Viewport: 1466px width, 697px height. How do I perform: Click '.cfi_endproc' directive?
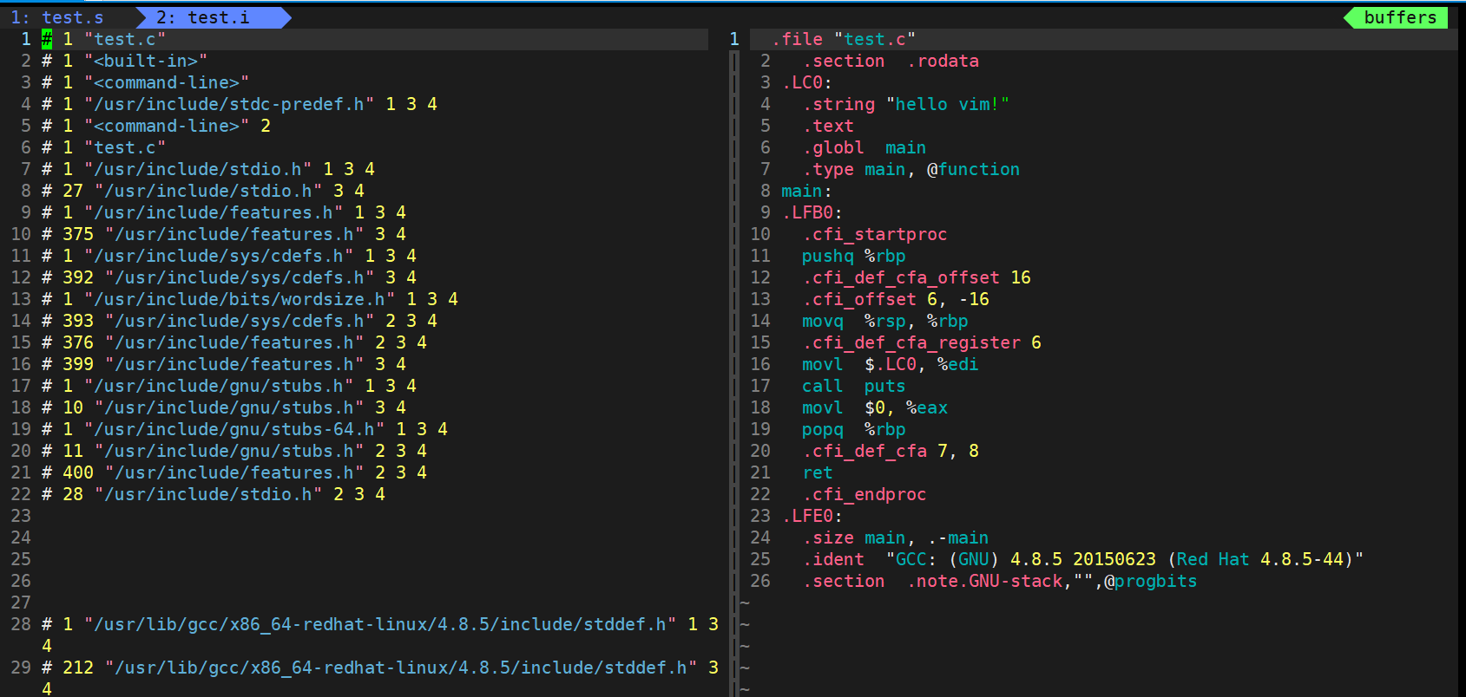point(864,494)
